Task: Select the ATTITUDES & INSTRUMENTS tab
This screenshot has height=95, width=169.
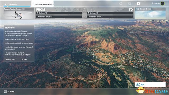Action: click(43, 5)
